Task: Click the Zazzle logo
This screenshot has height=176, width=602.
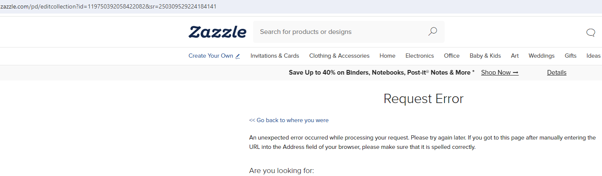Action: (217, 32)
